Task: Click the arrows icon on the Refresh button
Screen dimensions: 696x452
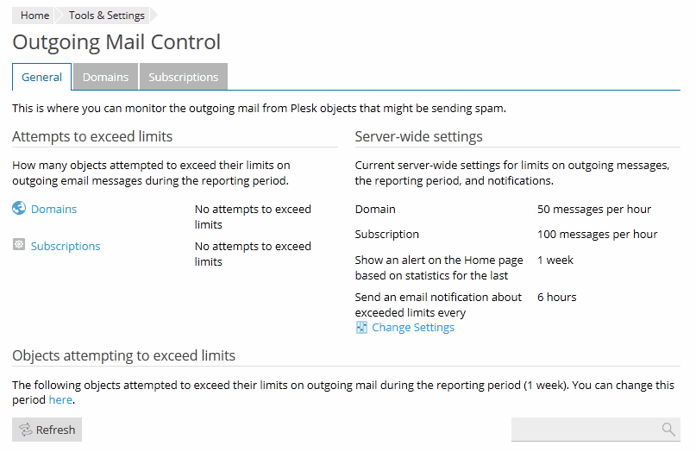Action: coord(25,430)
